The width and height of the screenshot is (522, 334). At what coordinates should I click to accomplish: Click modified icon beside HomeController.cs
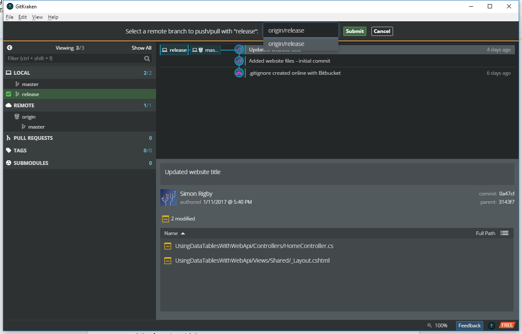[168, 246]
